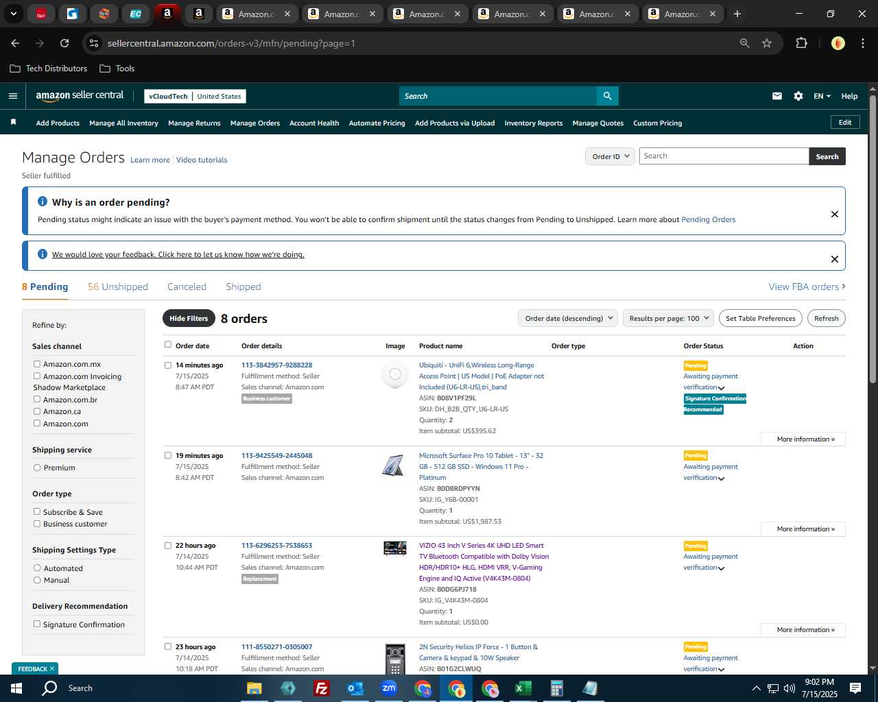Open order link 113-3842957-9288228

click(x=277, y=365)
